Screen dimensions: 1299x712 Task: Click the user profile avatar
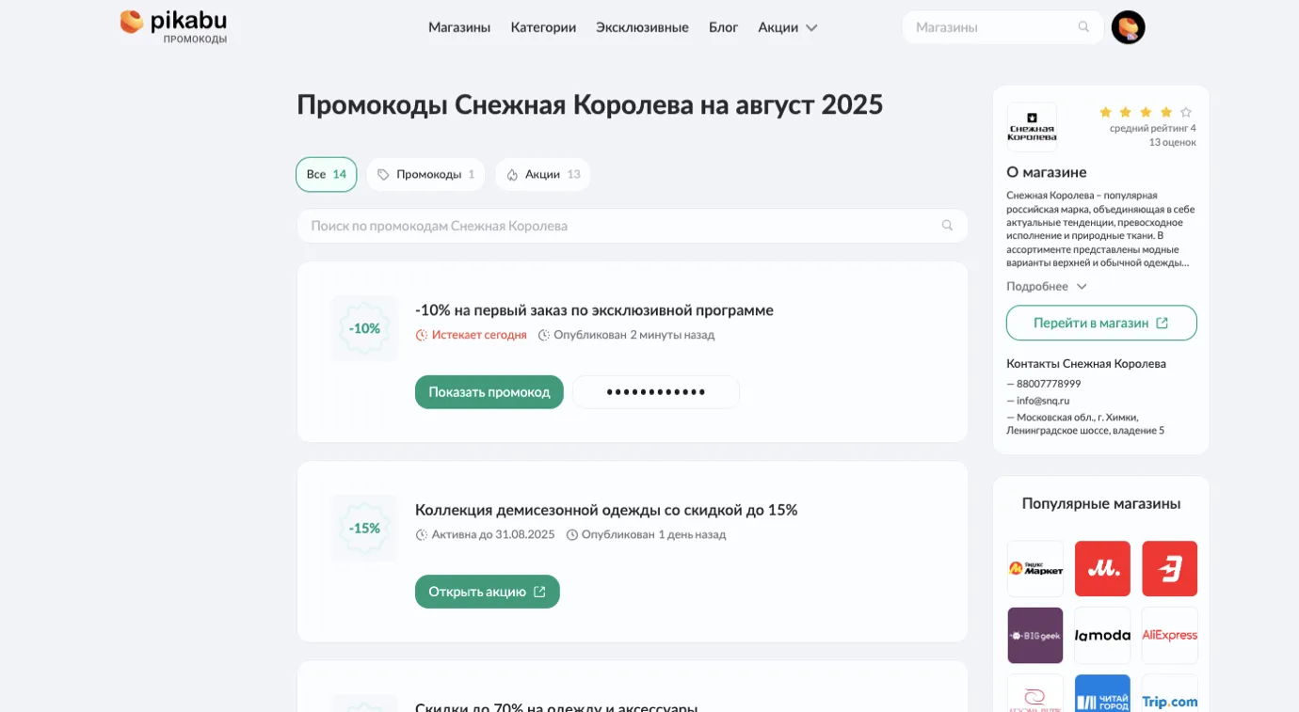(x=1128, y=27)
